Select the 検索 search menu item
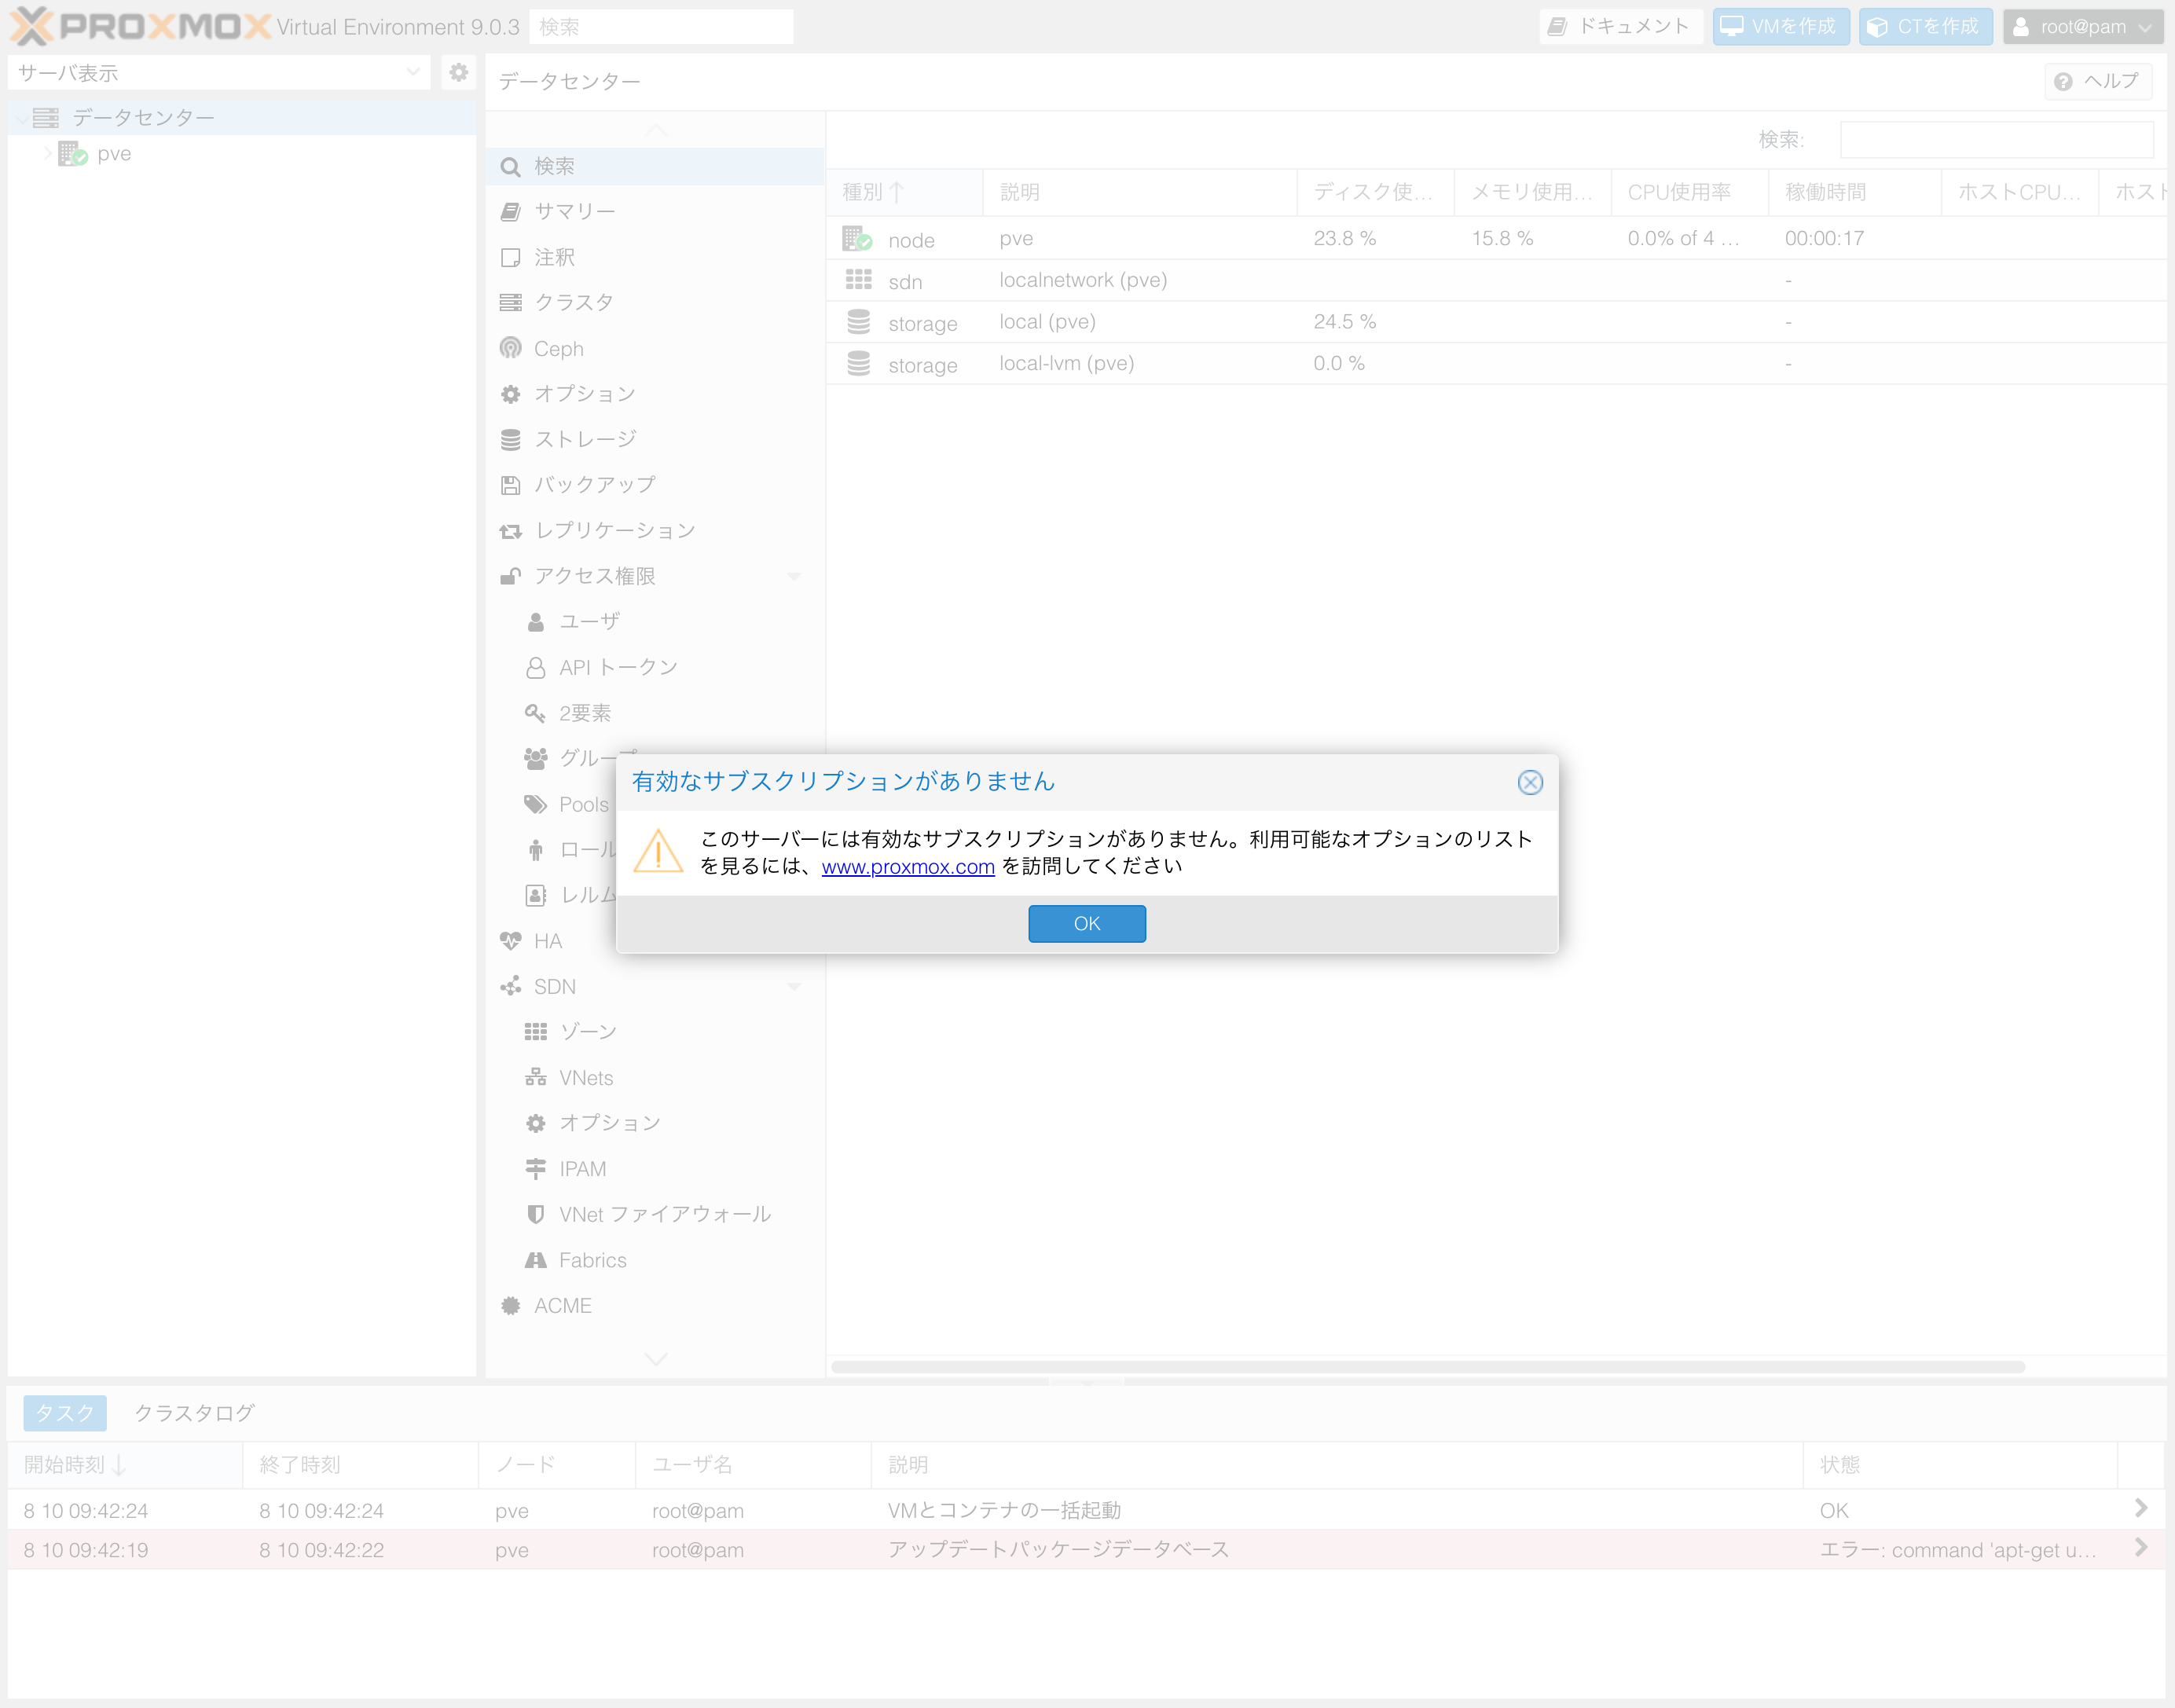Viewport: 2175px width, 1708px height. tap(655, 166)
